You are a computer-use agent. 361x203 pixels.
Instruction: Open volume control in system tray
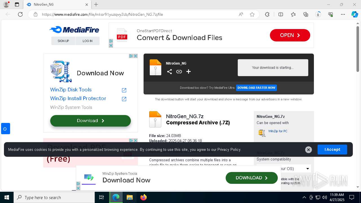coord(325,197)
